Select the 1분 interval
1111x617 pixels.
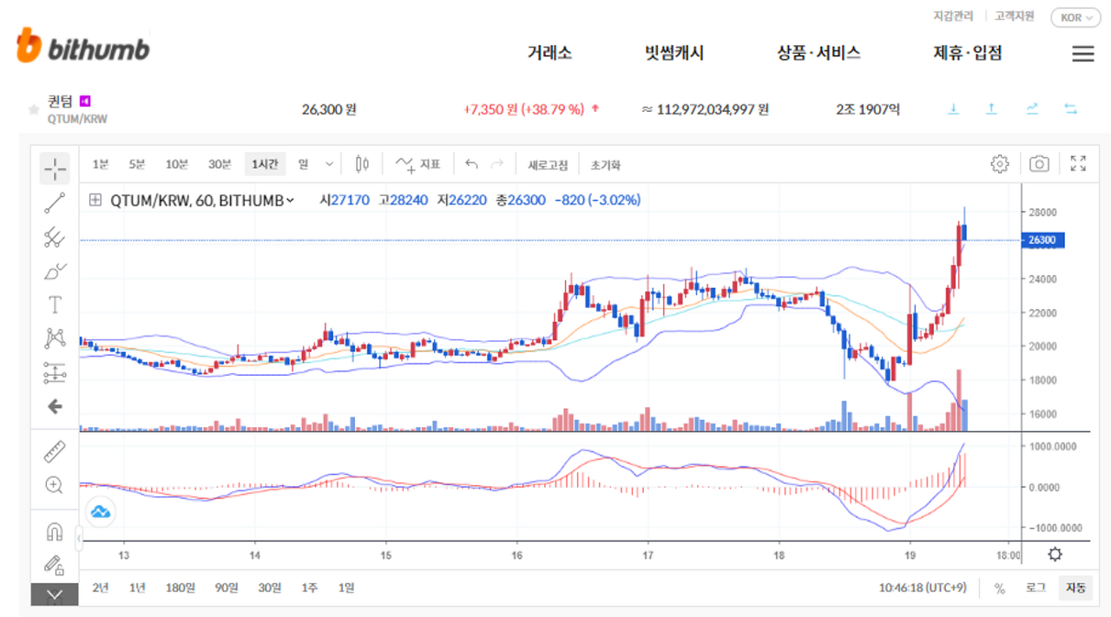(x=101, y=164)
